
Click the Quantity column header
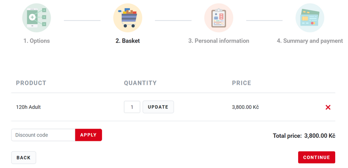tap(140, 83)
